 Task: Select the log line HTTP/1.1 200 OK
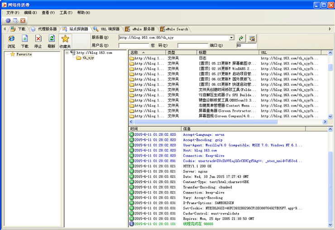228,166
